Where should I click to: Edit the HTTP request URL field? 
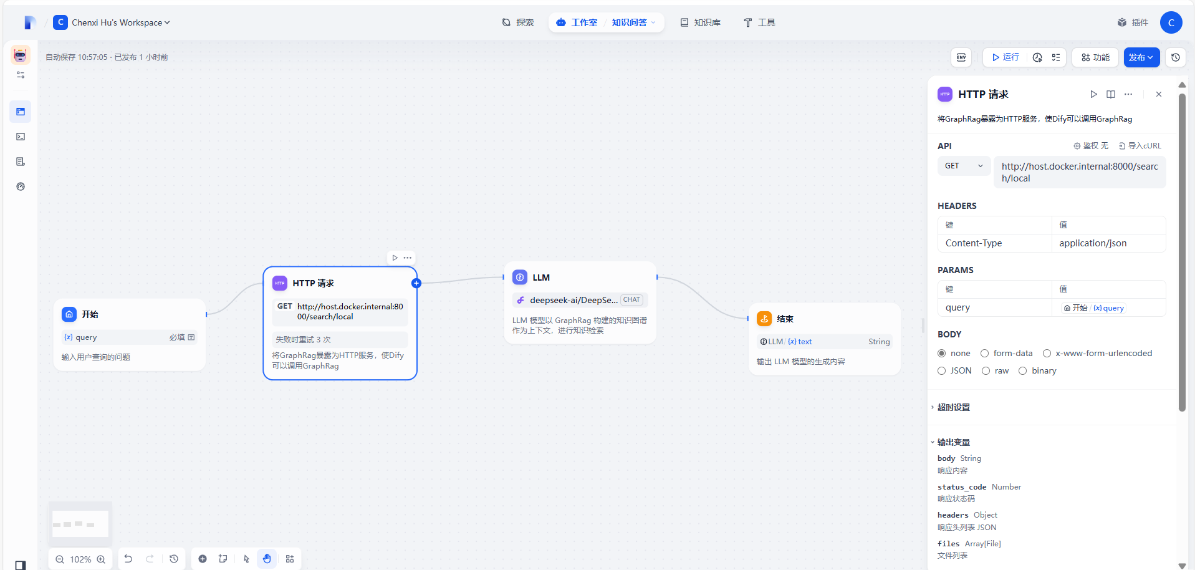[x=1080, y=172]
